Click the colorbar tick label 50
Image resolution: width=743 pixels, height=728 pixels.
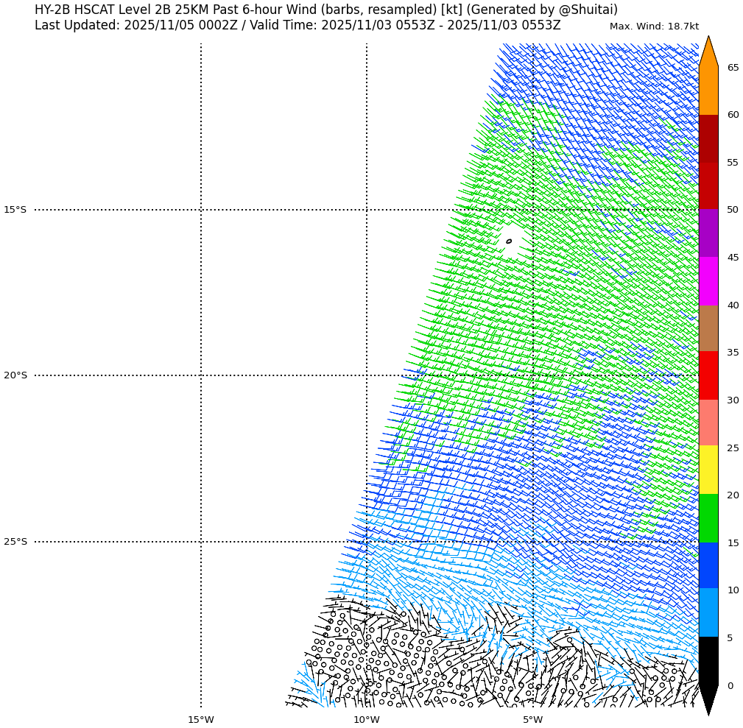point(733,210)
